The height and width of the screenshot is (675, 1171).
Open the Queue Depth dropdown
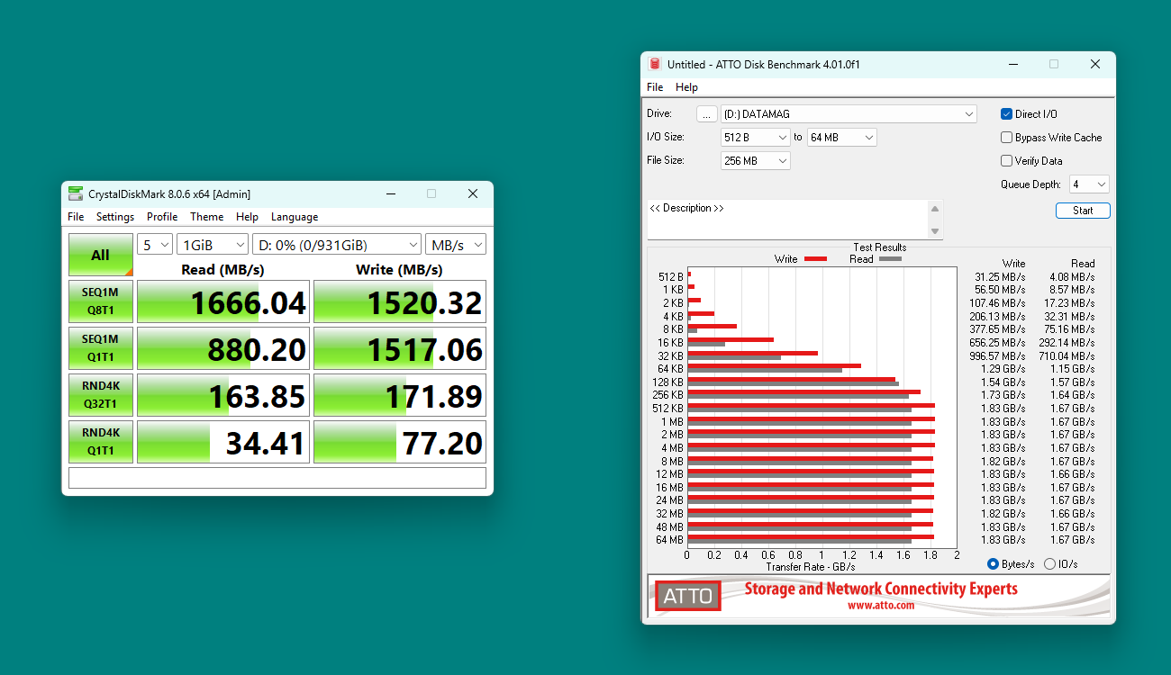pos(1089,184)
